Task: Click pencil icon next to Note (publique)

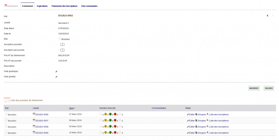Action: click(57, 71)
